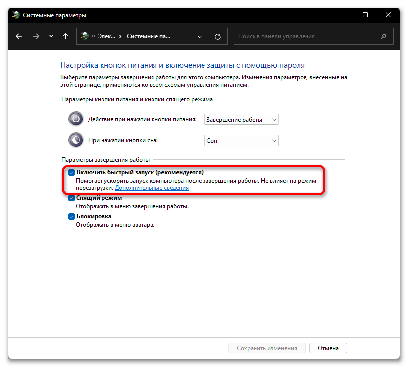Disable the «Спящий режим» checkbox
The height and width of the screenshot is (367, 408).
(71, 197)
